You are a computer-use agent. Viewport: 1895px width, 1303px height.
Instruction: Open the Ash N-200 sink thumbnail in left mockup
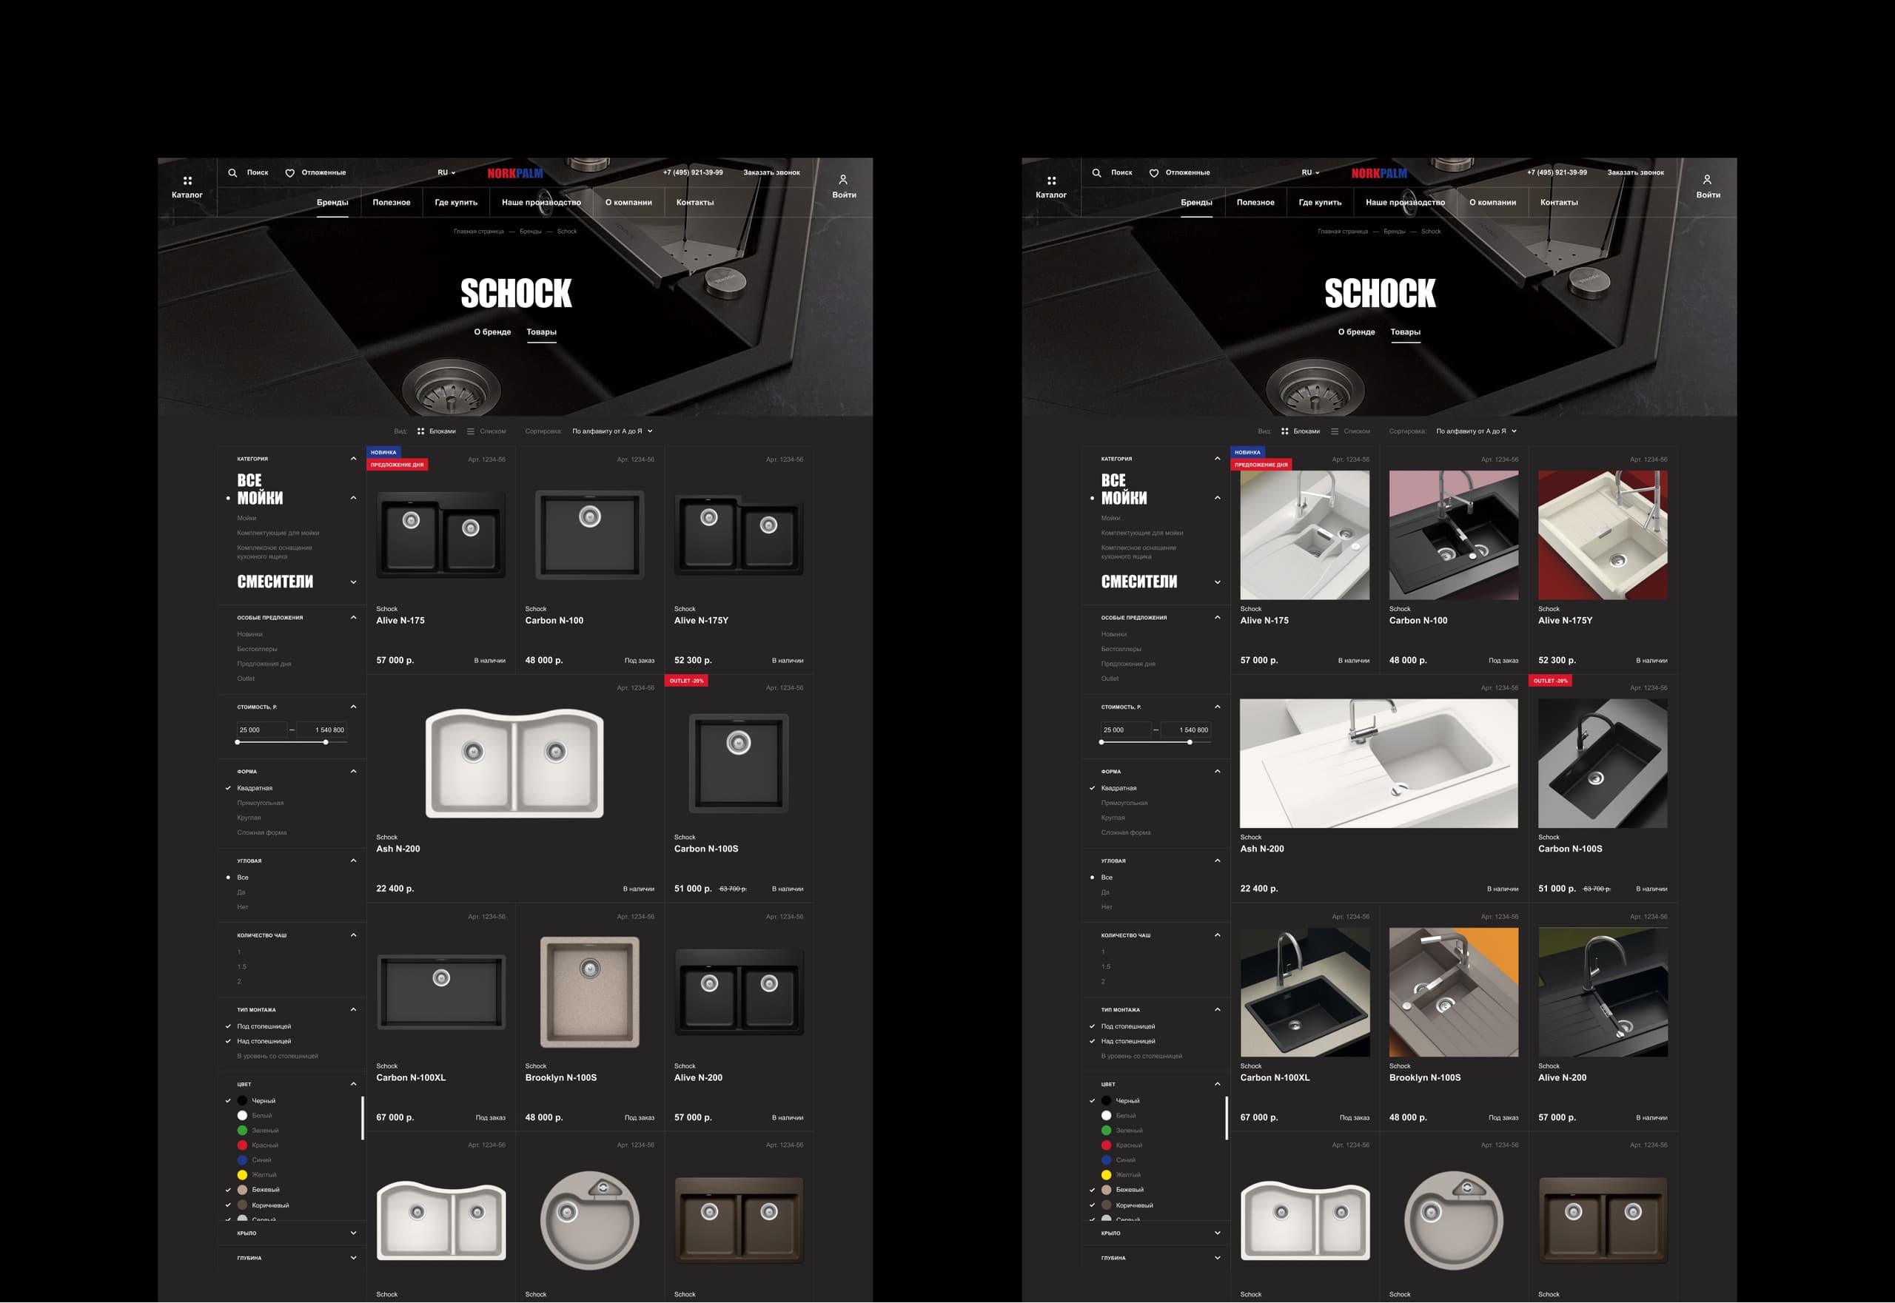(514, 764)
